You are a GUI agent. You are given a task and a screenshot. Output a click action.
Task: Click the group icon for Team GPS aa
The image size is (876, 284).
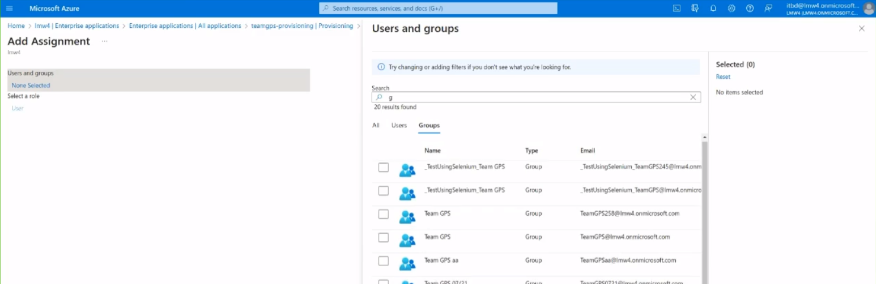[x=407, y=264]
